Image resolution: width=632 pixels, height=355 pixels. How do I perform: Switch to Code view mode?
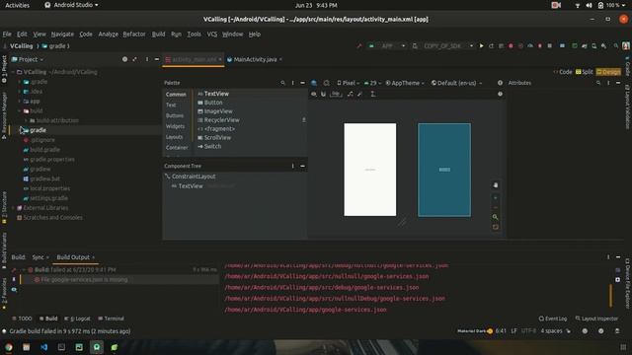[x=563, y=72]
